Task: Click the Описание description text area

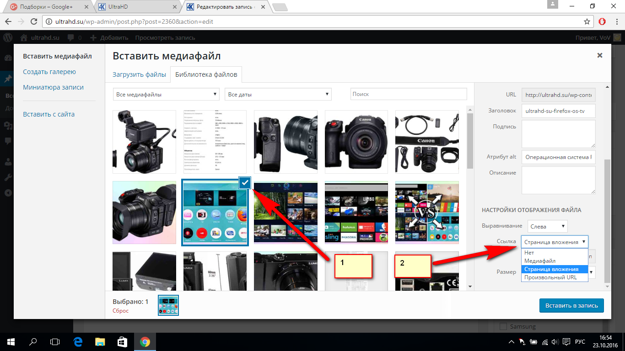Action: pos(558,180)
